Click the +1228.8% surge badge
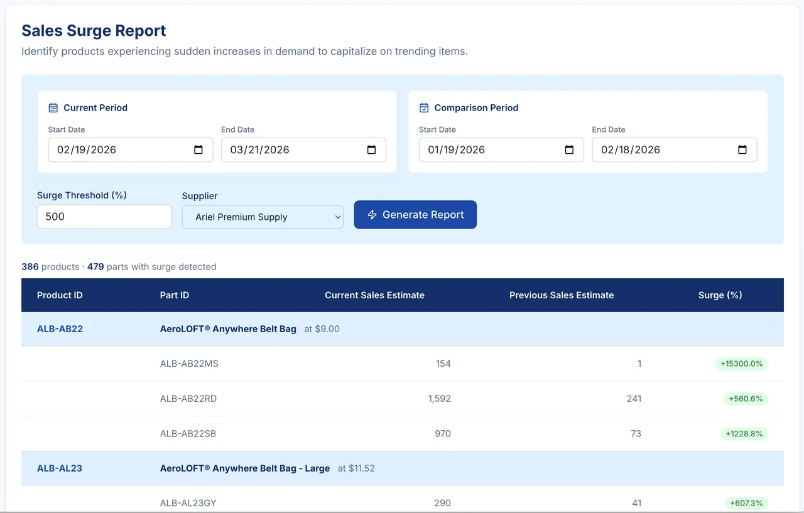 coord(744,434)
